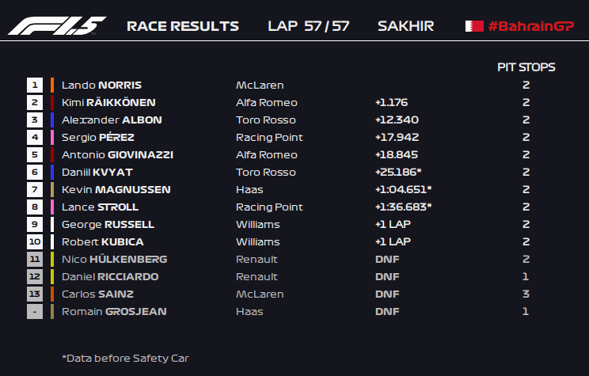Image resolution: width=589 pixels, height=376 pixels.
Task: Click the greyed position 13 badge
Action: [x=34, y=294]
